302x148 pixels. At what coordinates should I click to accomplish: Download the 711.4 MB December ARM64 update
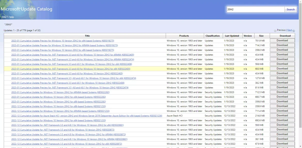(x=282, y=111)
